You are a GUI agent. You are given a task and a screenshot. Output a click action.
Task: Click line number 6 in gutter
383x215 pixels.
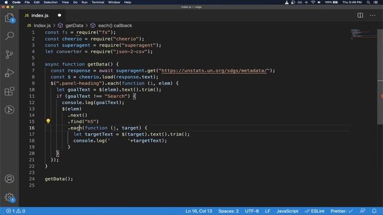(33, 64)
